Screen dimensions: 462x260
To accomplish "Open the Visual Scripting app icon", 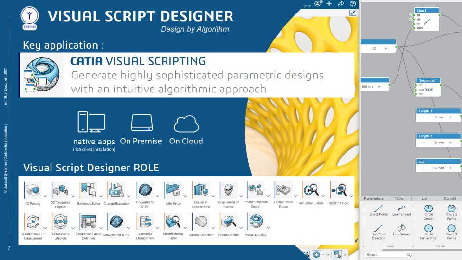I will coord(256,221).
